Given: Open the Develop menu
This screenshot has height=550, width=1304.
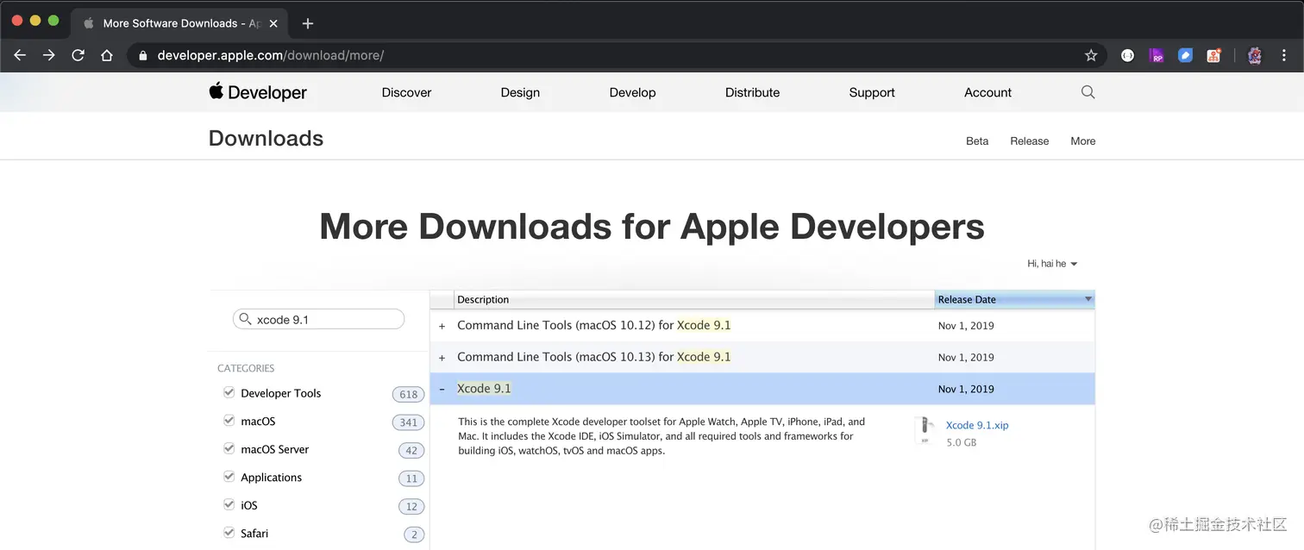Looking at the screenshot, I should point(632,92).
